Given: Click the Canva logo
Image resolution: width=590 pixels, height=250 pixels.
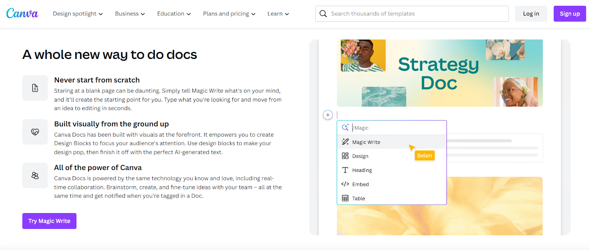Looking at the screenshot, I should pos(22,14).
